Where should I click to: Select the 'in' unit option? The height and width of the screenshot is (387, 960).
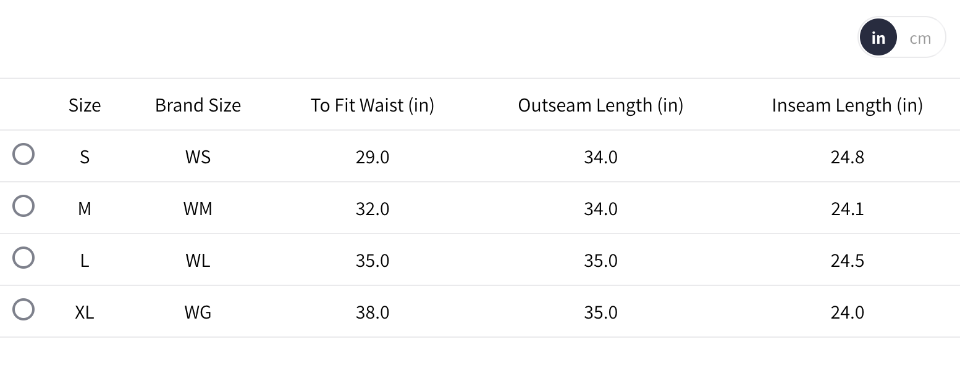coord(878,38)
